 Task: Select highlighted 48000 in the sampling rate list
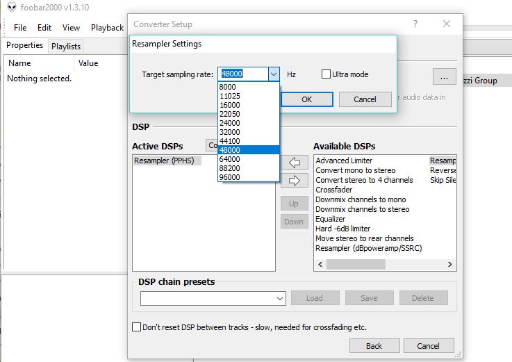click(x=248, y=150)
